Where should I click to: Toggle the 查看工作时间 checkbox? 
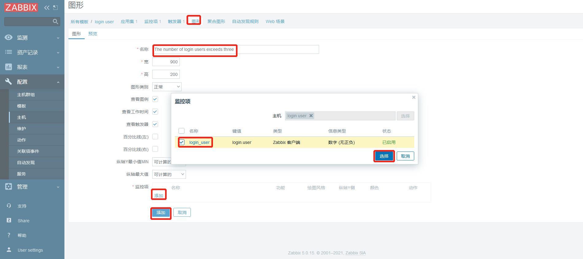pyautogui.click(x=155, y=112)
